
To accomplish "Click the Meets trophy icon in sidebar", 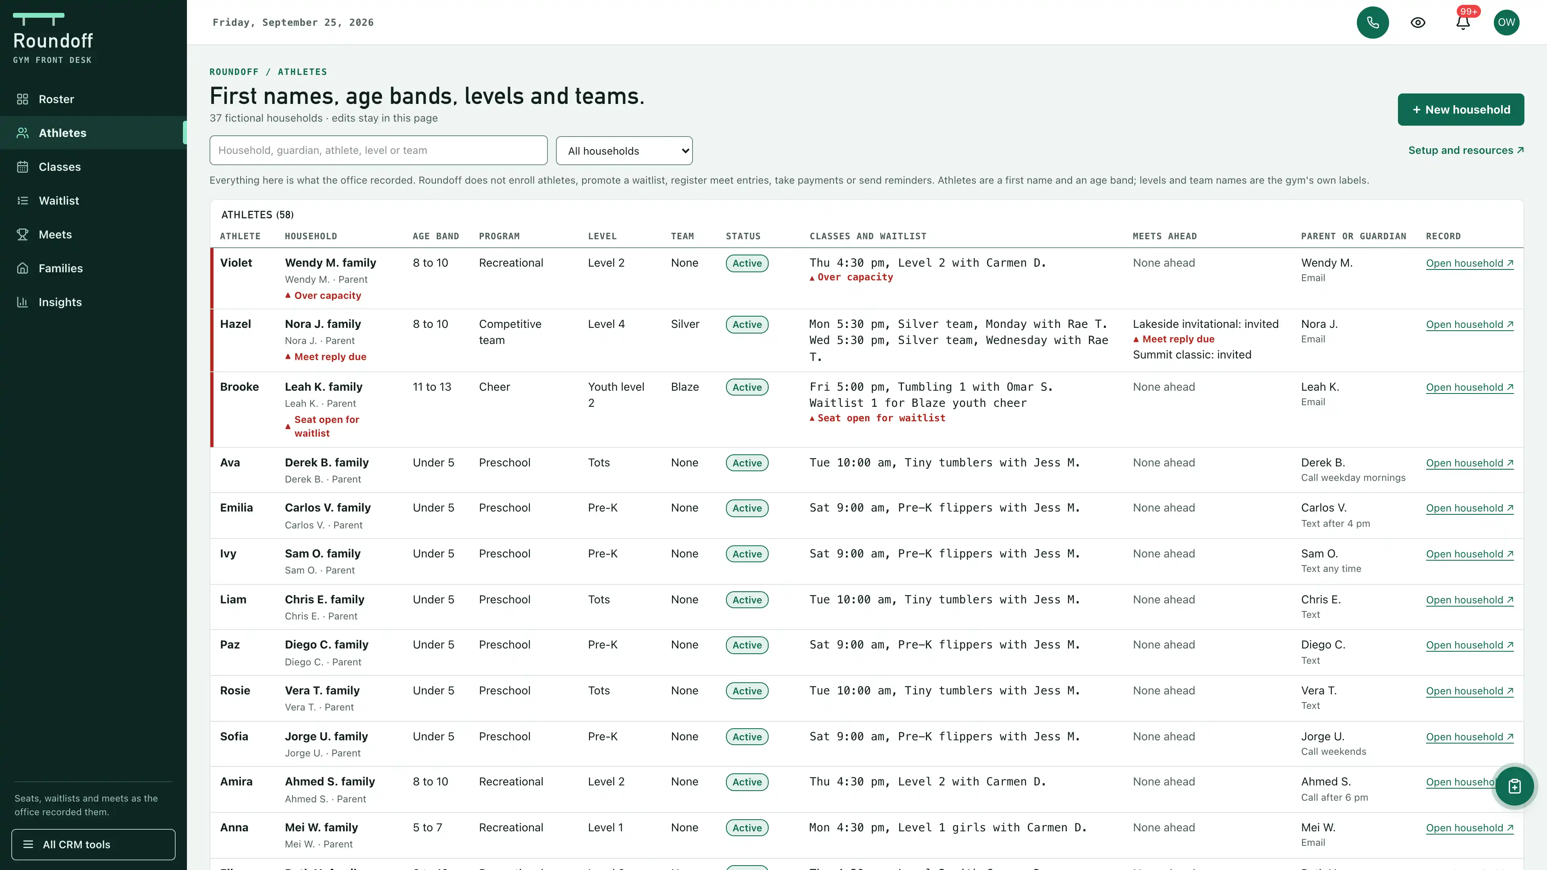I will point(22,235).
